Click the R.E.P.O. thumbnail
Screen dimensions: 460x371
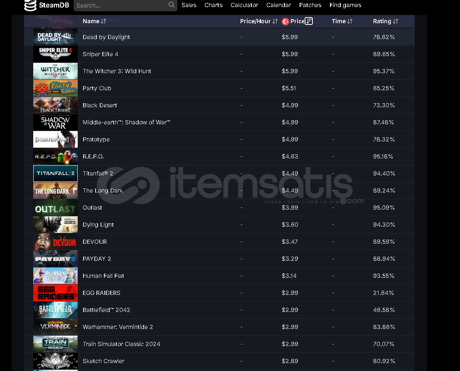tap(55, 156)
